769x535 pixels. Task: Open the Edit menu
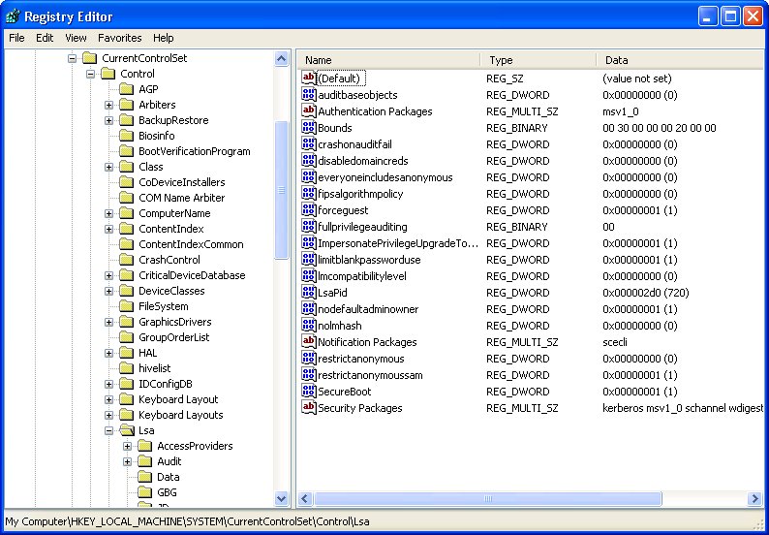click(45, 38)
